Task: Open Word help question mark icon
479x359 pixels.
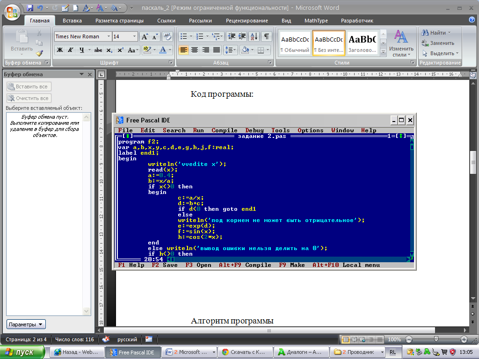Action: click(472, 20)
